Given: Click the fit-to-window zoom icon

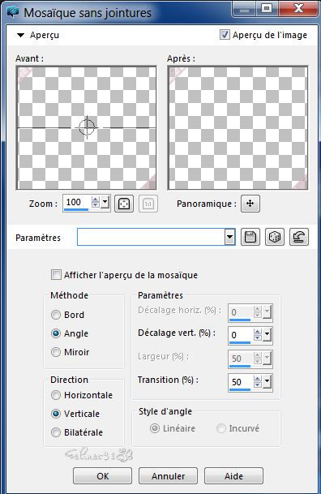Looking at the screenshot, I should 124,204.
